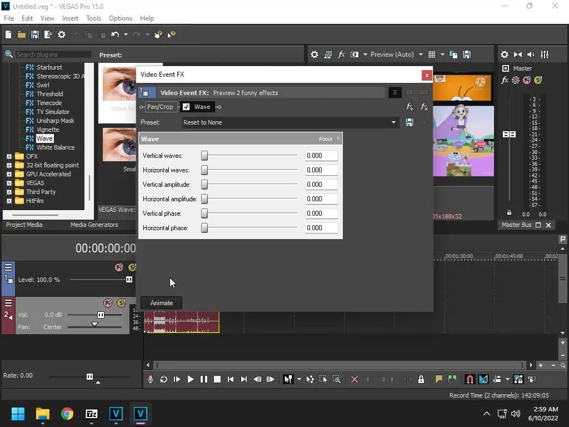Open the File menu
Image resolution: width=569 pixels, height=427 pixels.
tap(9, 18)
